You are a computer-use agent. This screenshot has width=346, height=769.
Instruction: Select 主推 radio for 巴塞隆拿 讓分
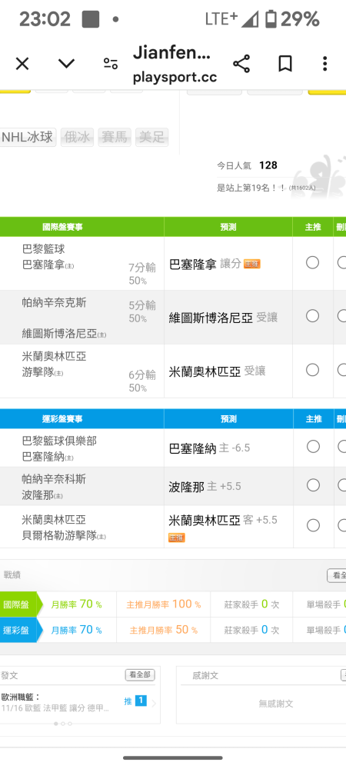pos(313,263)
